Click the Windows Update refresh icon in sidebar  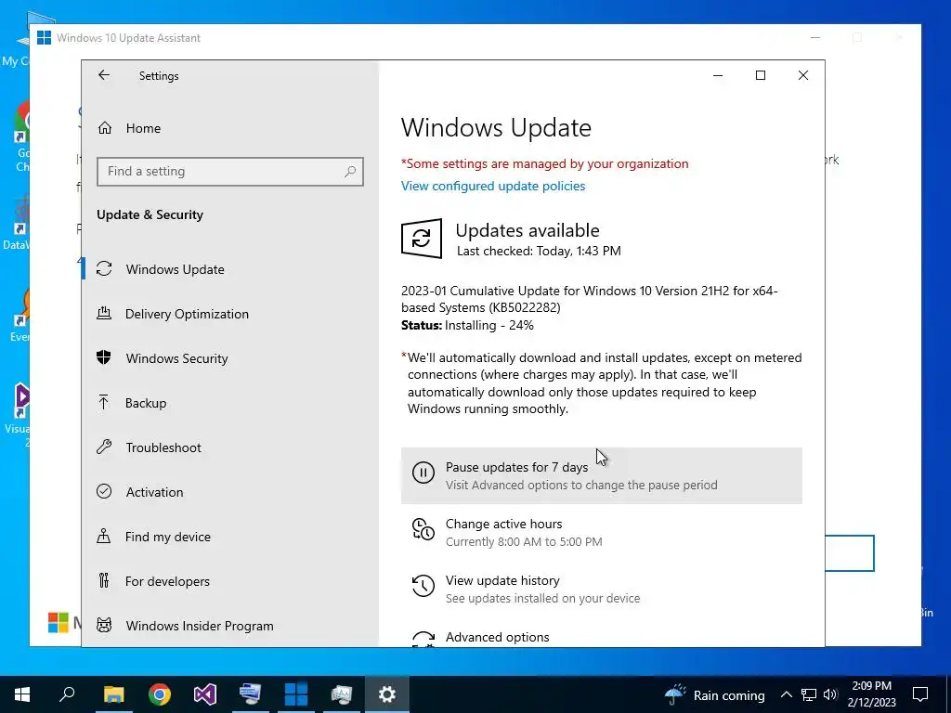click(x=104, y=268)
